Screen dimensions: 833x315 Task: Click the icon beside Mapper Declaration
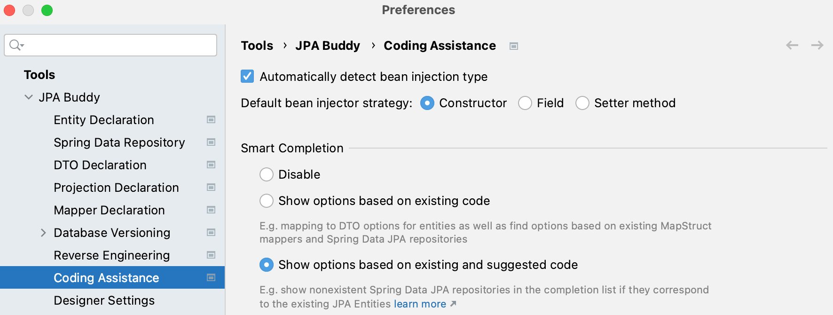[x=211, y=210]
